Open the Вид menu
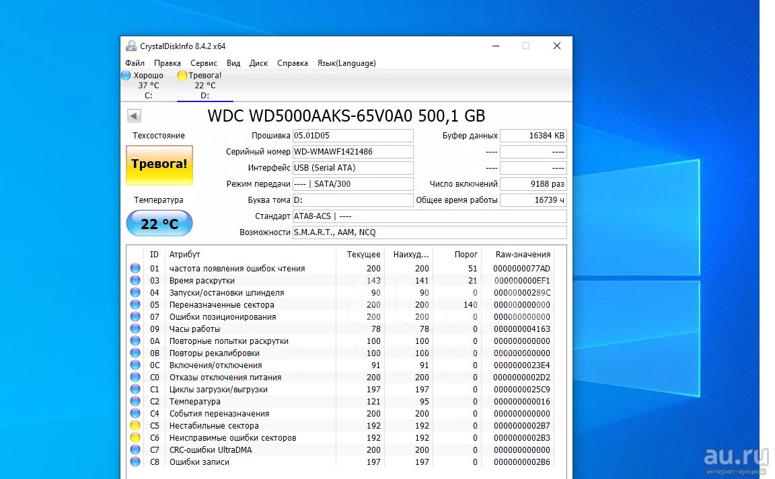 pyautogui.click(x=233, y=63)
